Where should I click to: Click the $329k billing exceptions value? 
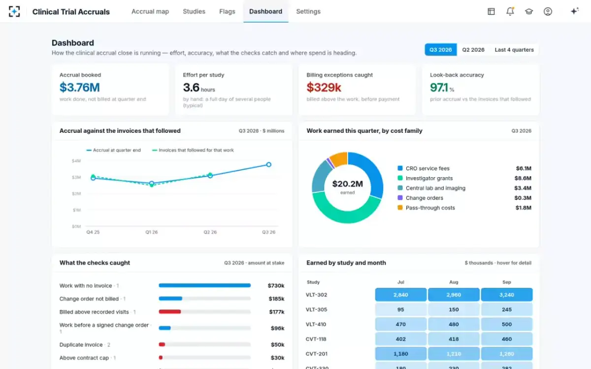click(x=324, y=88)
